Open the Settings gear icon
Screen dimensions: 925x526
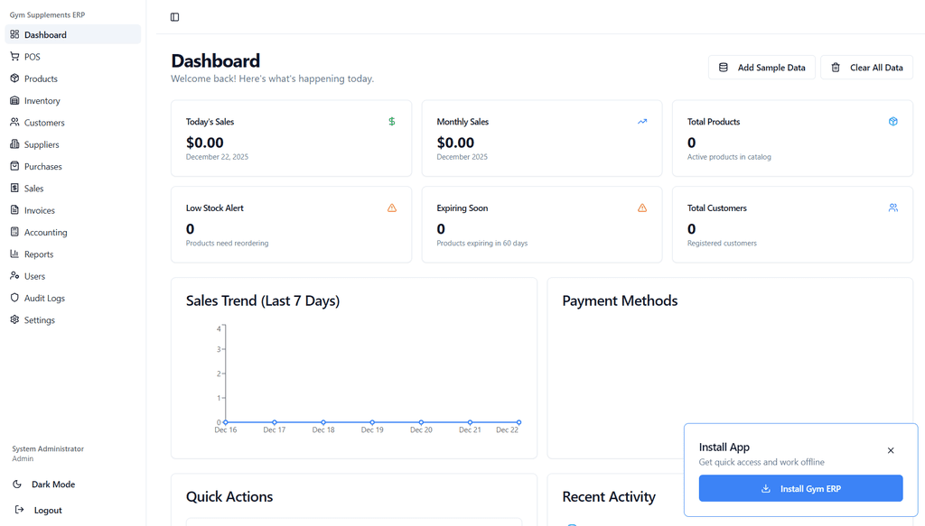click(x=14, y=320)
